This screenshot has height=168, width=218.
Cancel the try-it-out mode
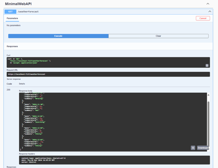[203, 18]
